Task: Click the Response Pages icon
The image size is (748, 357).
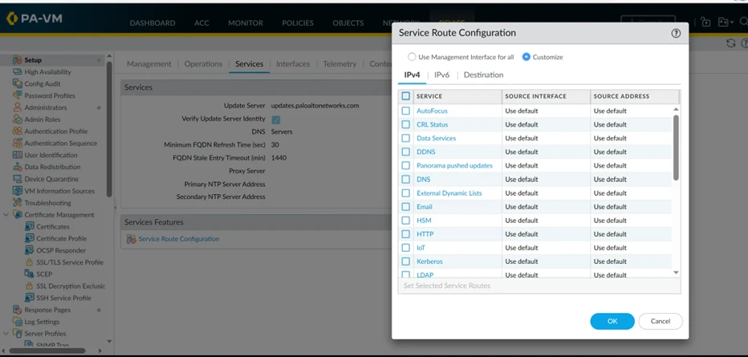Action: click(17, 310)
